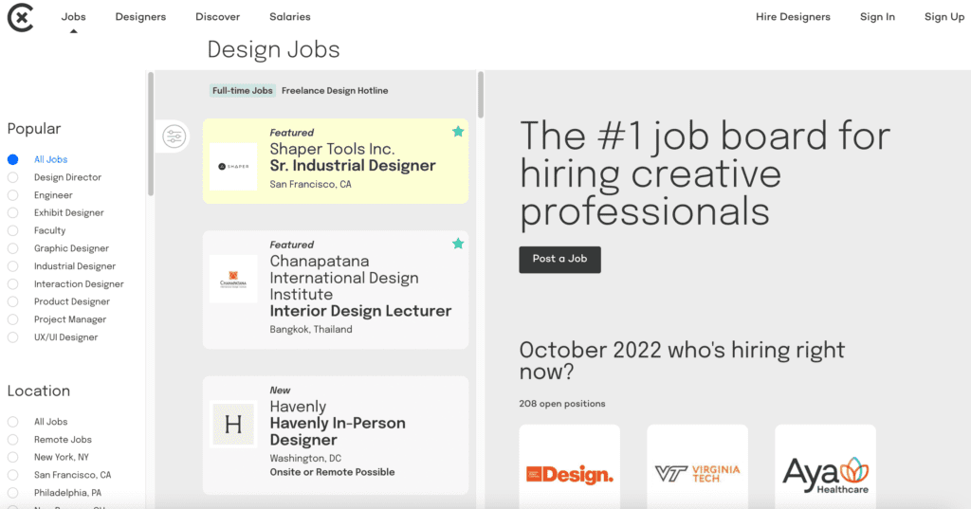
Task: Open the Sr. Industrial Designer listing
Action: 336,161
